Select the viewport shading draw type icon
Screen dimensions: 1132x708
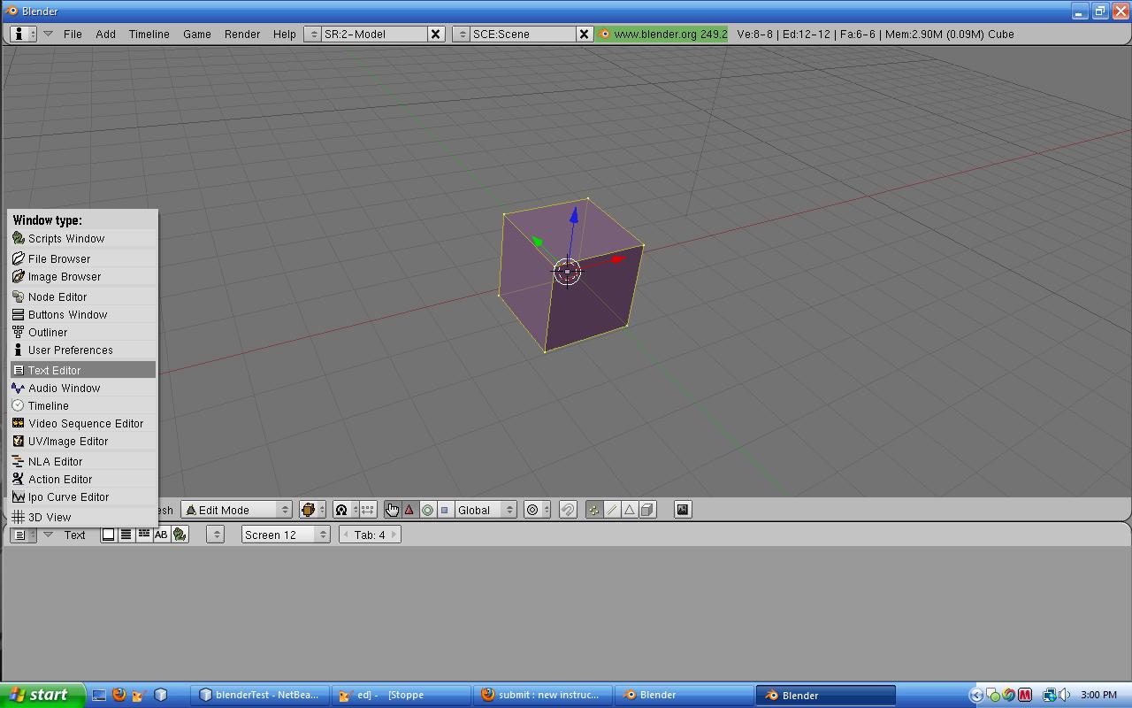pos(308,509)
